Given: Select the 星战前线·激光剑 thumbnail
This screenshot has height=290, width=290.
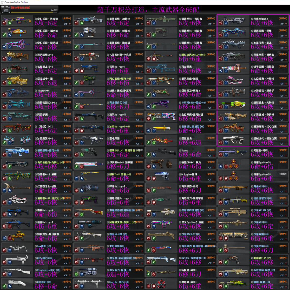Looking at the screenshot, I should click(89, 44).
